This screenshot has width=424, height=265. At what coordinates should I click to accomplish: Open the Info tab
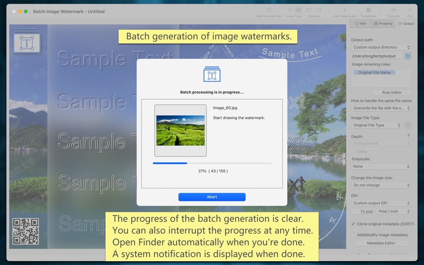tap(361, 24)
